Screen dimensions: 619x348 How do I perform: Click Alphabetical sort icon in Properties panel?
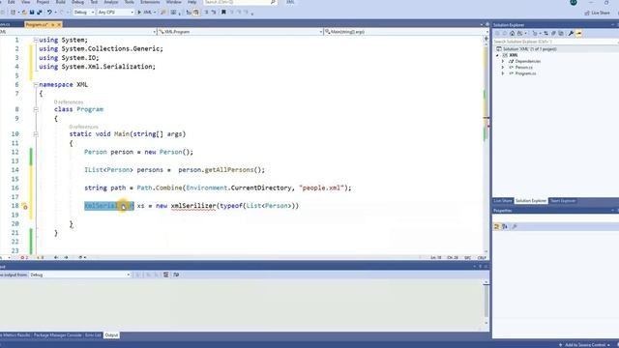(x=505, y=226)
